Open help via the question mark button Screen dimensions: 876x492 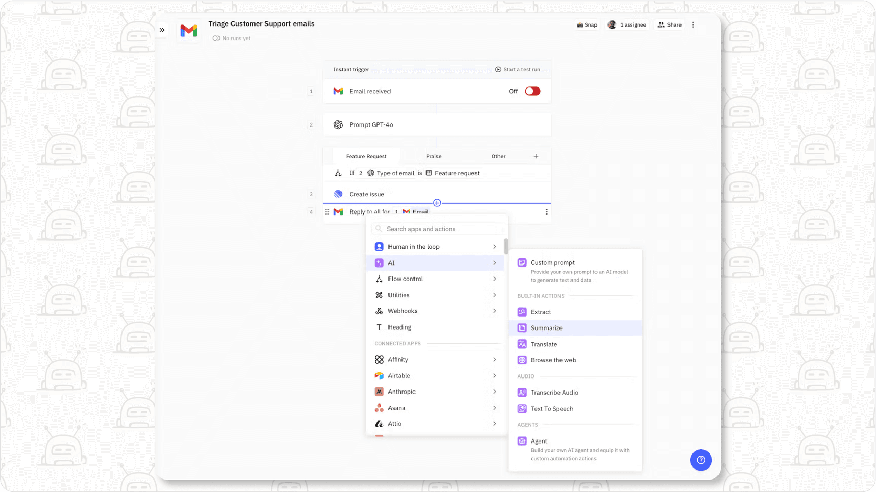pos(701,460)
